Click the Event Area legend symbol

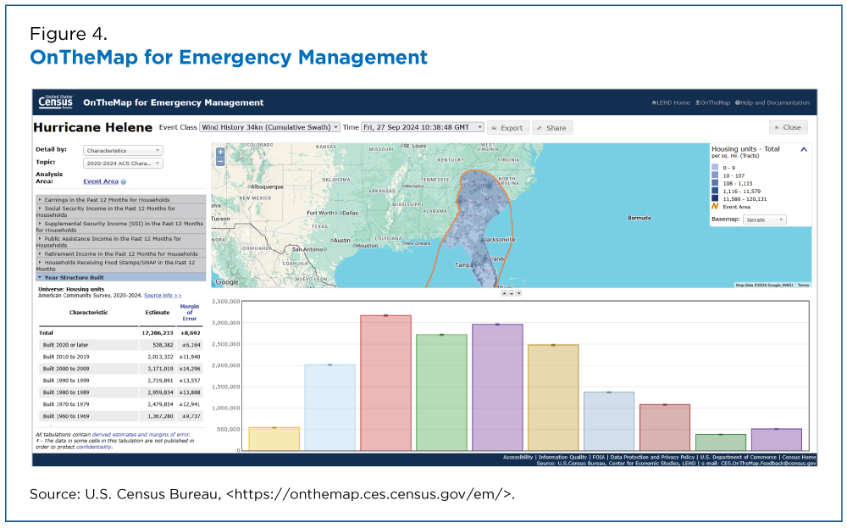[x=715, y=207]
